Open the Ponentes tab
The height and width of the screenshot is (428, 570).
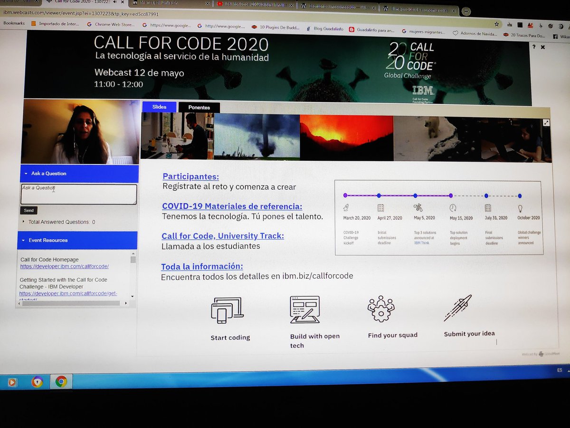[199, 107]
